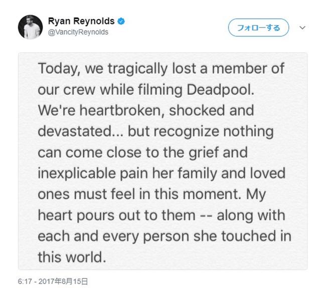Click the word Deadpool in the statement

[x=220, y=90]
